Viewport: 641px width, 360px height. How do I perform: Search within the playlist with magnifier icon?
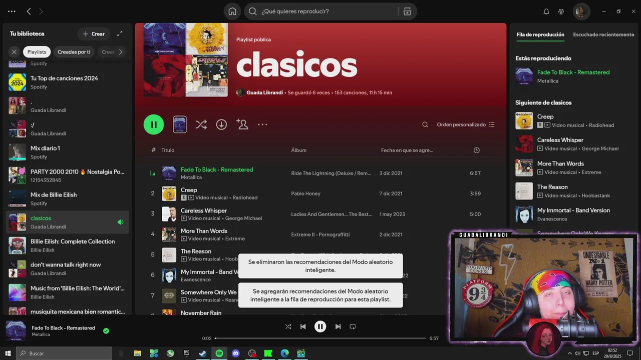tap(425, 124)
